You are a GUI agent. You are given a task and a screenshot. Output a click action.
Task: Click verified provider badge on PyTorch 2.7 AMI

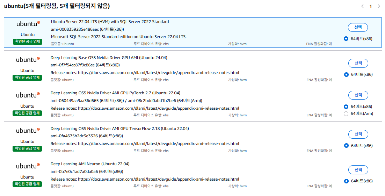coord(27,113)
